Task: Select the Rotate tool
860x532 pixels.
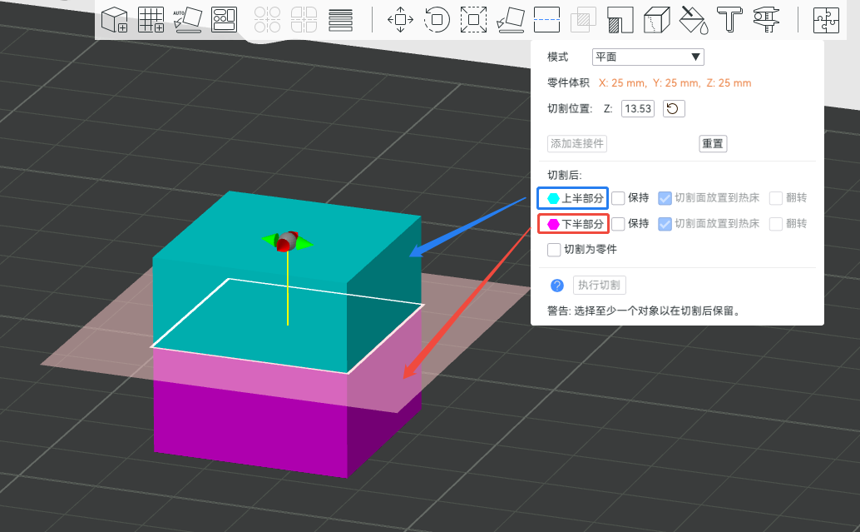Action: (x=437, y=20)
